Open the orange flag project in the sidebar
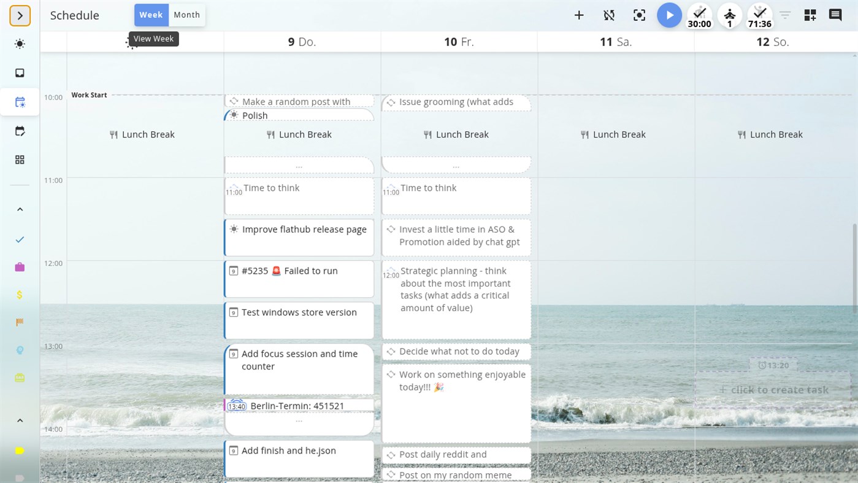 tap(19, 322)
